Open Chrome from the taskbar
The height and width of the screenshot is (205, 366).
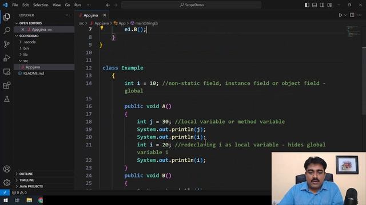41,200
